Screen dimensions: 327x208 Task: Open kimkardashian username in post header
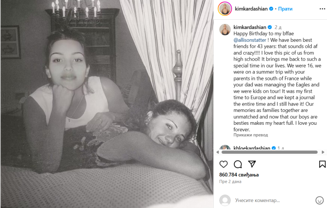pos(251,9)
